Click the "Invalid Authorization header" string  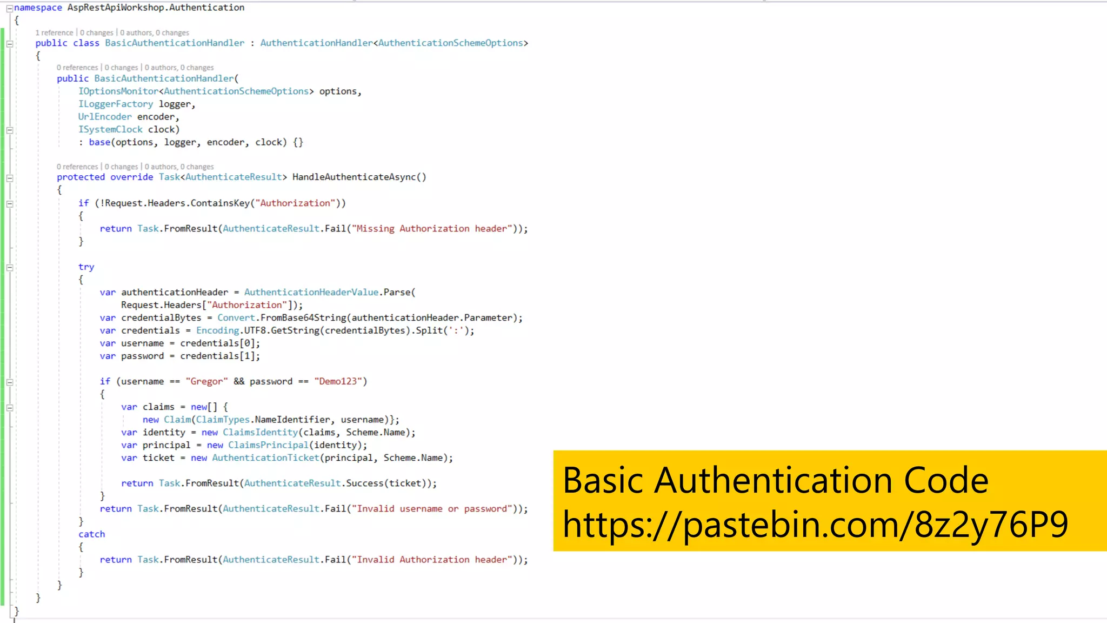pos(432,560)
